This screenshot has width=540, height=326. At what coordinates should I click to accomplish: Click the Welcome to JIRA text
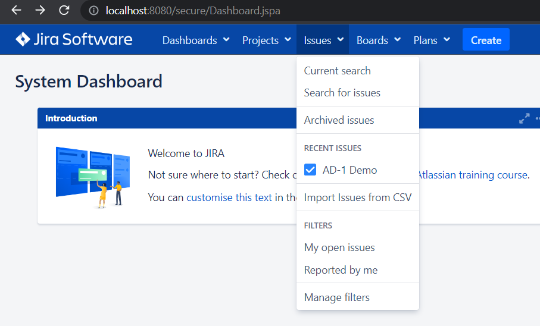(x=186, y=153)
